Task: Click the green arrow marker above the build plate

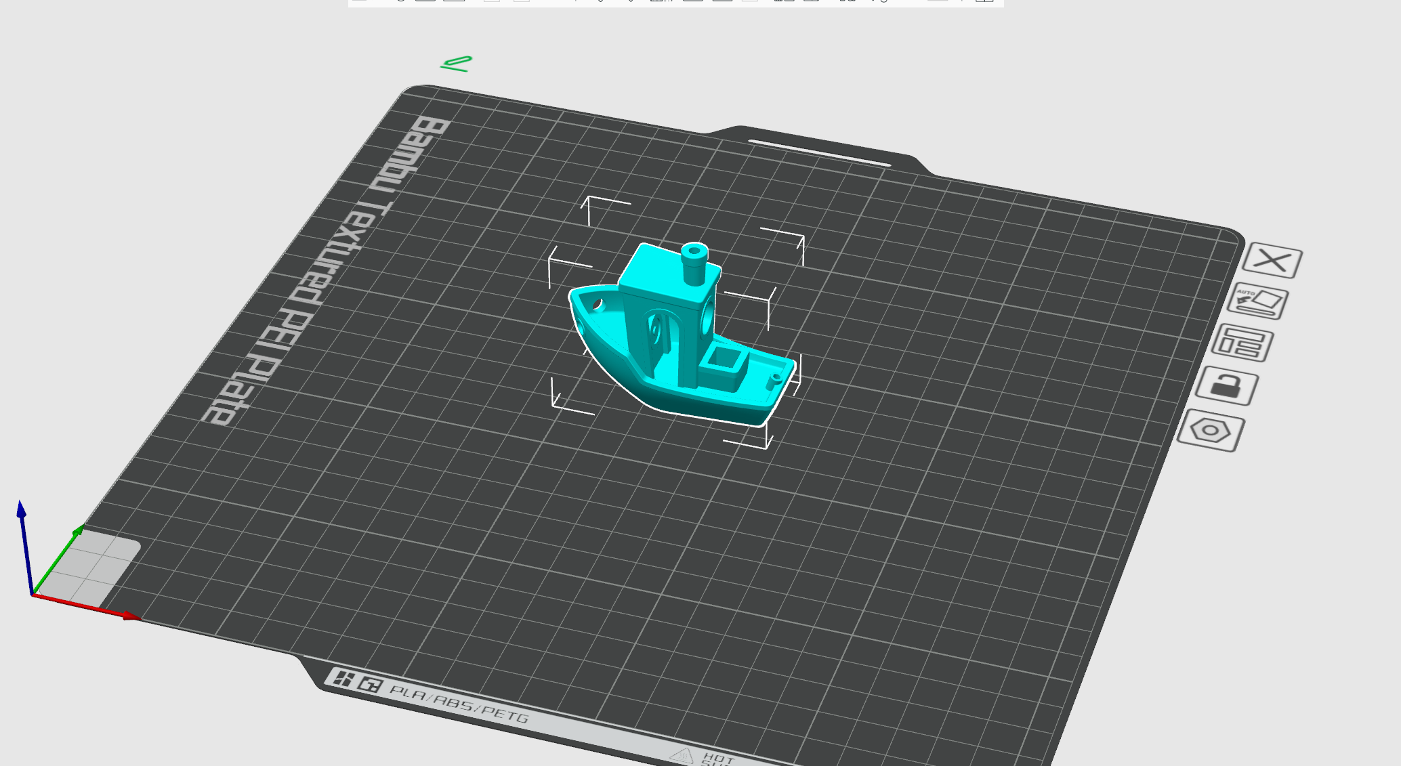Action: pos(456,64)
